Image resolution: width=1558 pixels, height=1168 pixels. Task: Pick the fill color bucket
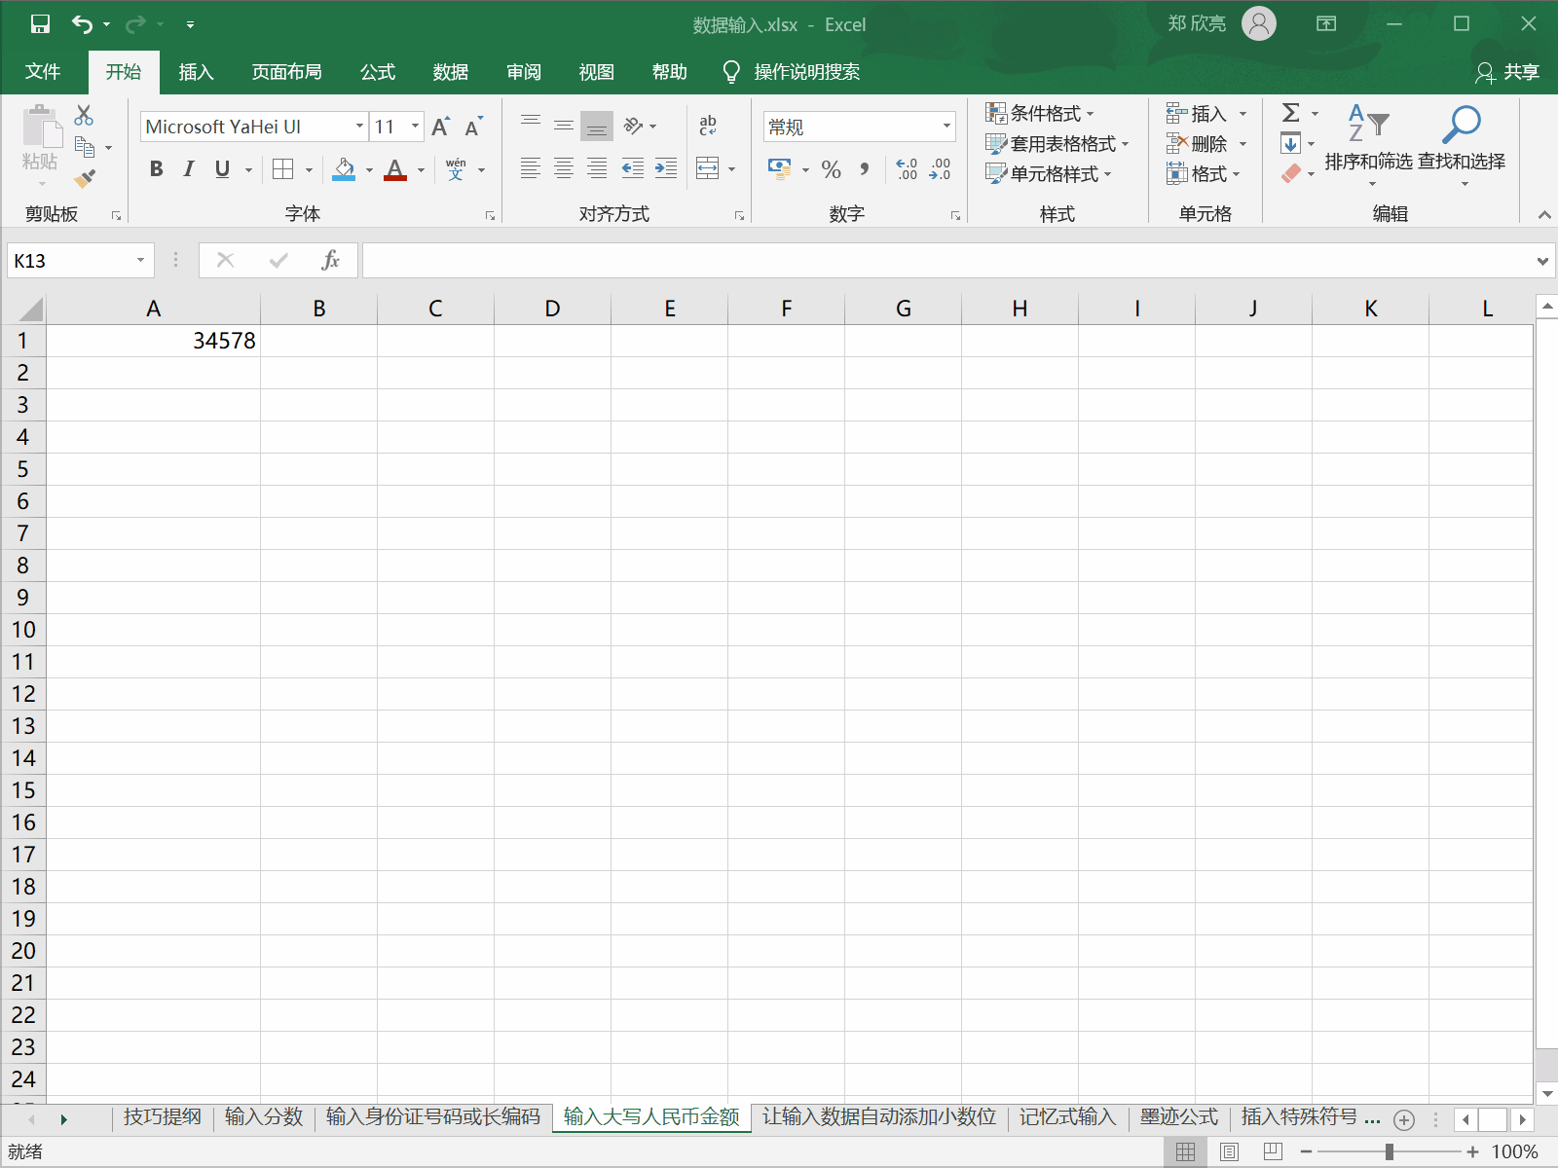click(344, 169)
